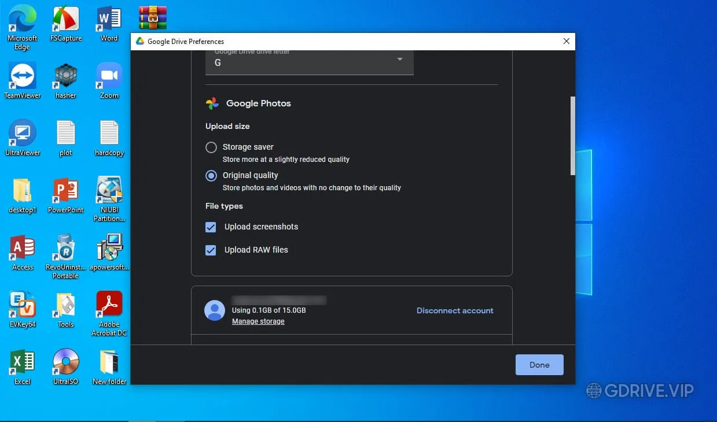Click the Google Photos logo in the dialog
The height and width of the screenshot is (422, 717).
click(x=212, y=103)
